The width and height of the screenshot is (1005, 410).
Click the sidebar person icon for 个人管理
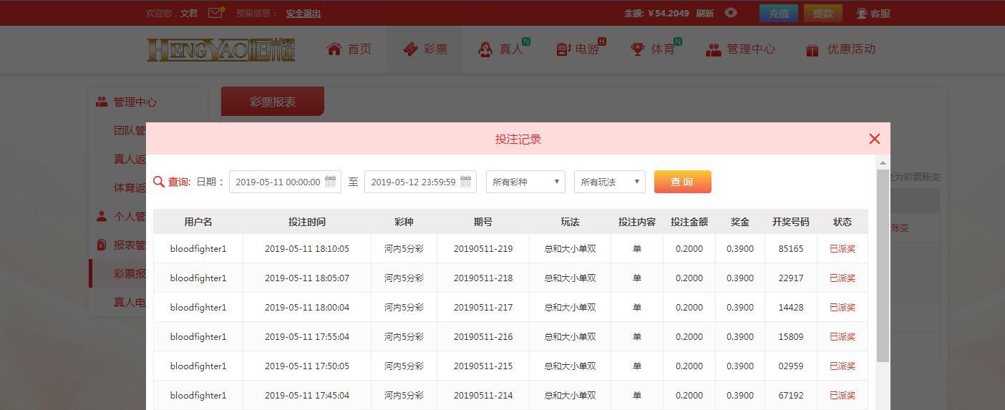[x=102, y=216]
